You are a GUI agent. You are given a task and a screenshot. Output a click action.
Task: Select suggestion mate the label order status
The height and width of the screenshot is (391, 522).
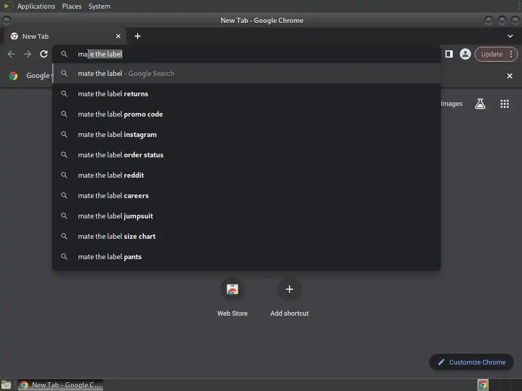(246, 155)
